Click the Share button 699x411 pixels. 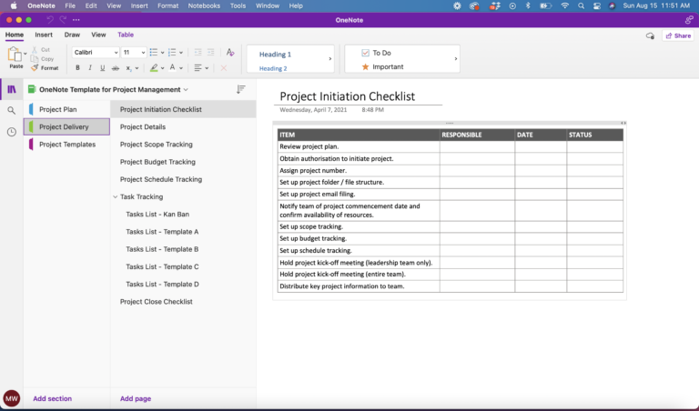point(678,35)
